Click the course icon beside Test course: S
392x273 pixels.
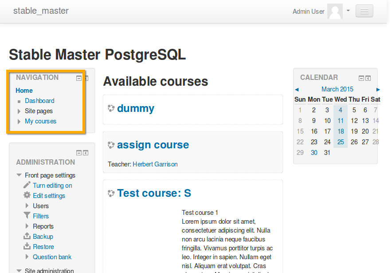pos(111,193)
